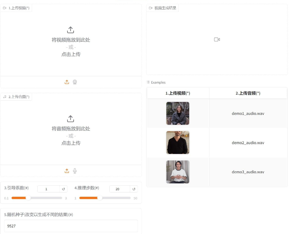Select the demo2_audio.wav example thumbnail

tap(177, 142)
